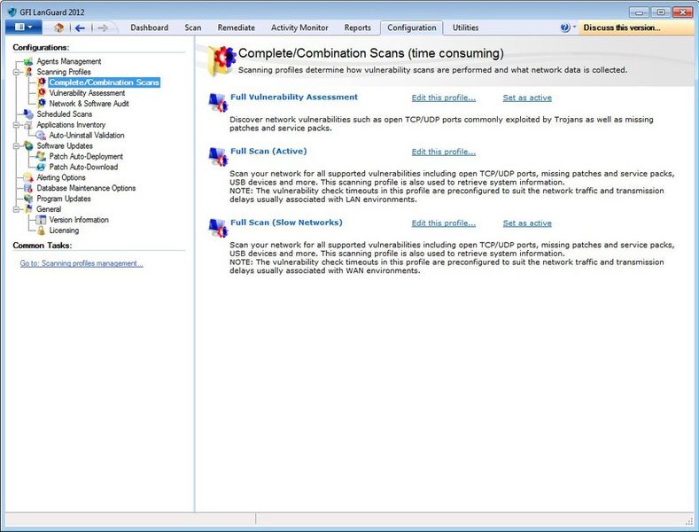Click the Database Maintenance Options icon
This screenshot has height=532, width=699.
point(28,188)
